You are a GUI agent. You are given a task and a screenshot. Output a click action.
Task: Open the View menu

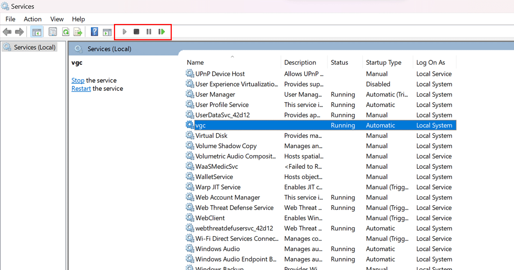coord(57,19)
